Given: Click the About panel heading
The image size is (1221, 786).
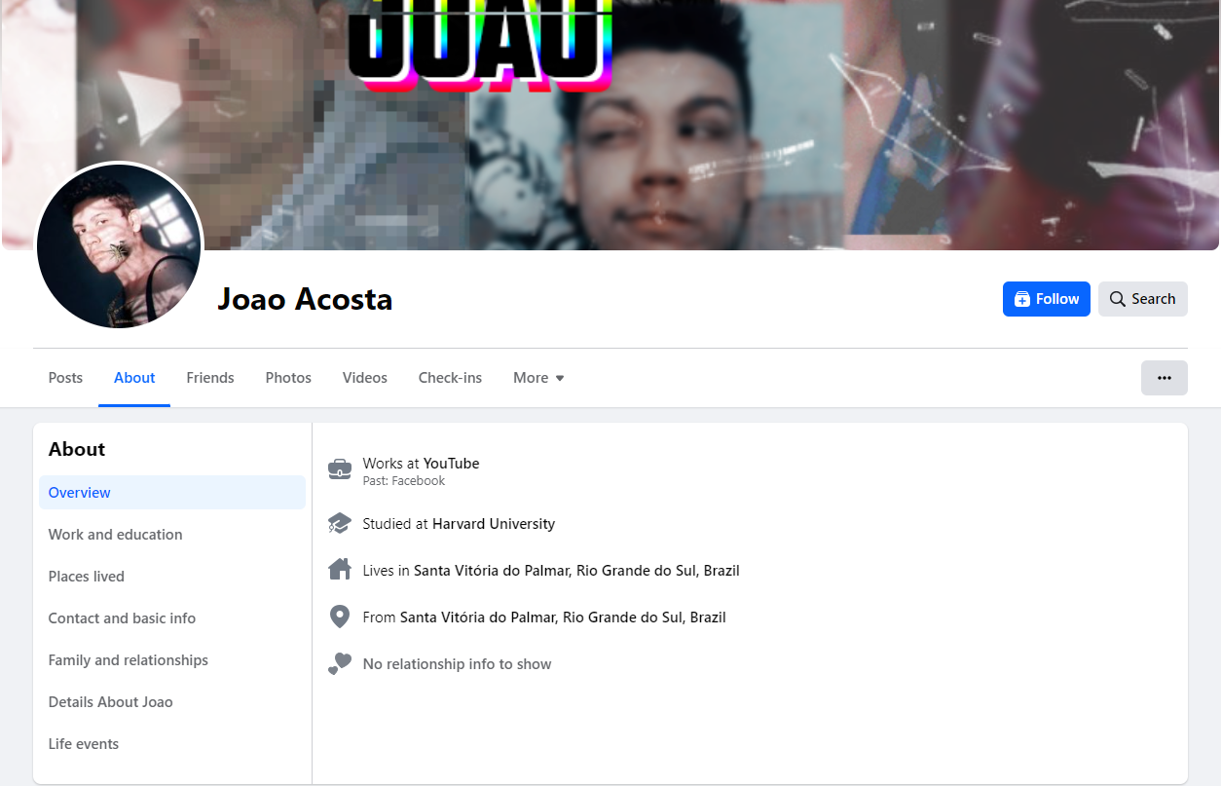Looking at the screenshot, I should tap(77, 449).
